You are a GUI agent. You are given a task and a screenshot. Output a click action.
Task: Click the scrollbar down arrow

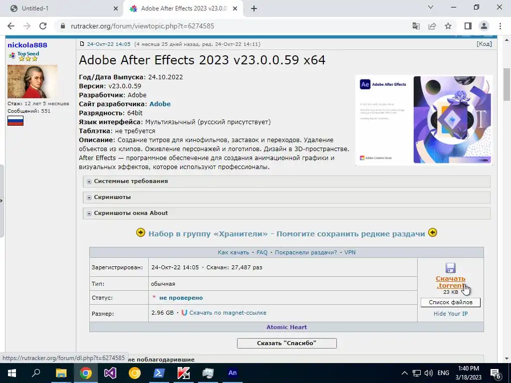pos(507,359)
